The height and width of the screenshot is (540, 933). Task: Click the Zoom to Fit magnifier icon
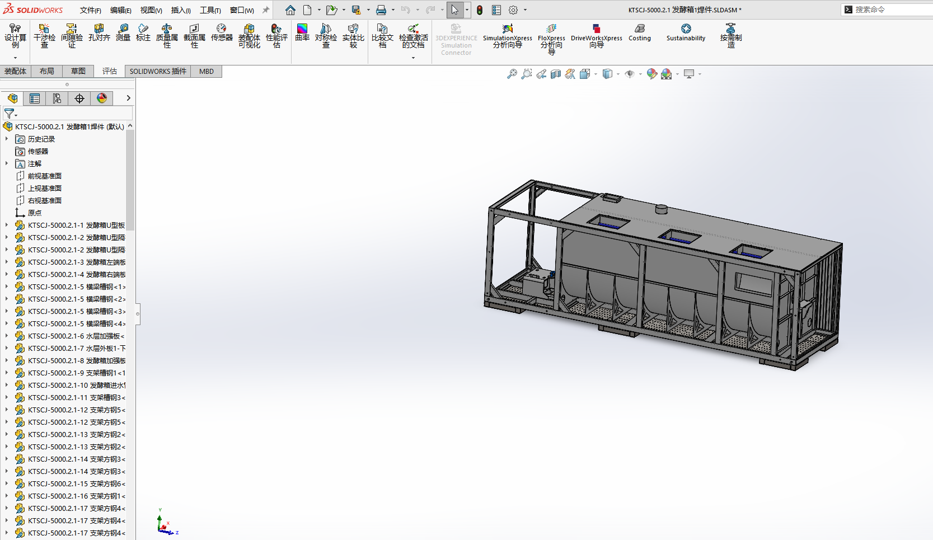[512, 74]
